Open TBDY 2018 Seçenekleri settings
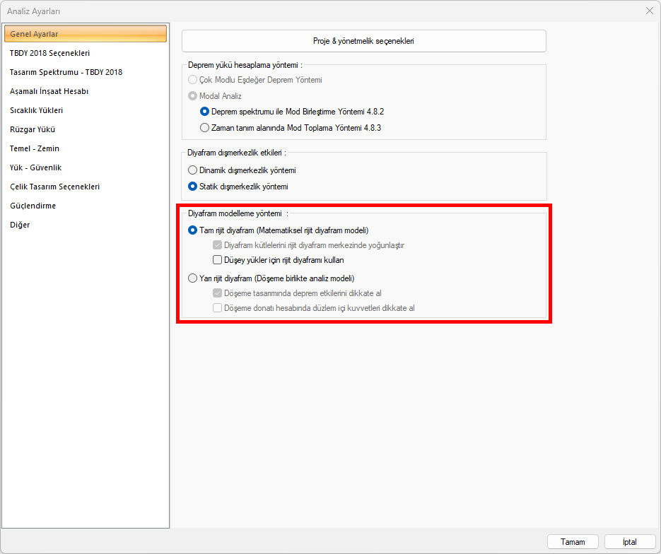Screen dimensions: 661x554 pyautogui.click(x=49, y=53)
